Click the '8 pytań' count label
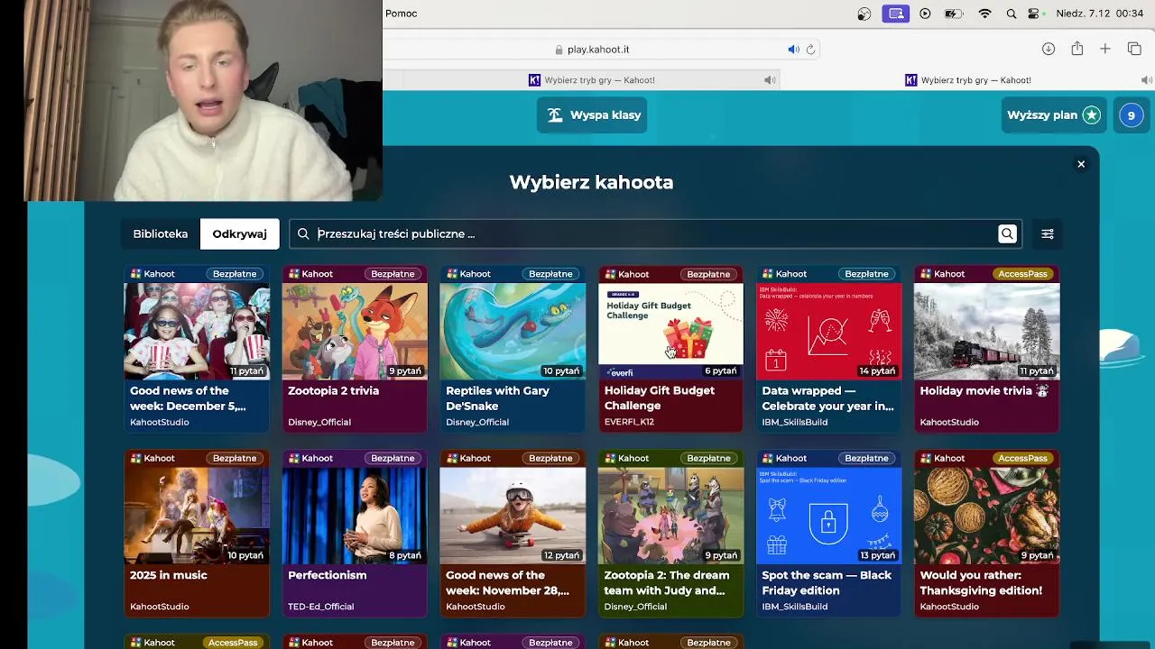 (x=404, y=556)
